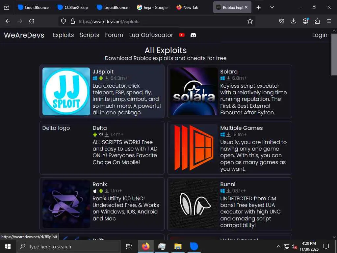The width and height of the screenshot is (337, 253).
Task: Open the taskbar clock and date
Action: pyautogui.click(x=309, y=246)
